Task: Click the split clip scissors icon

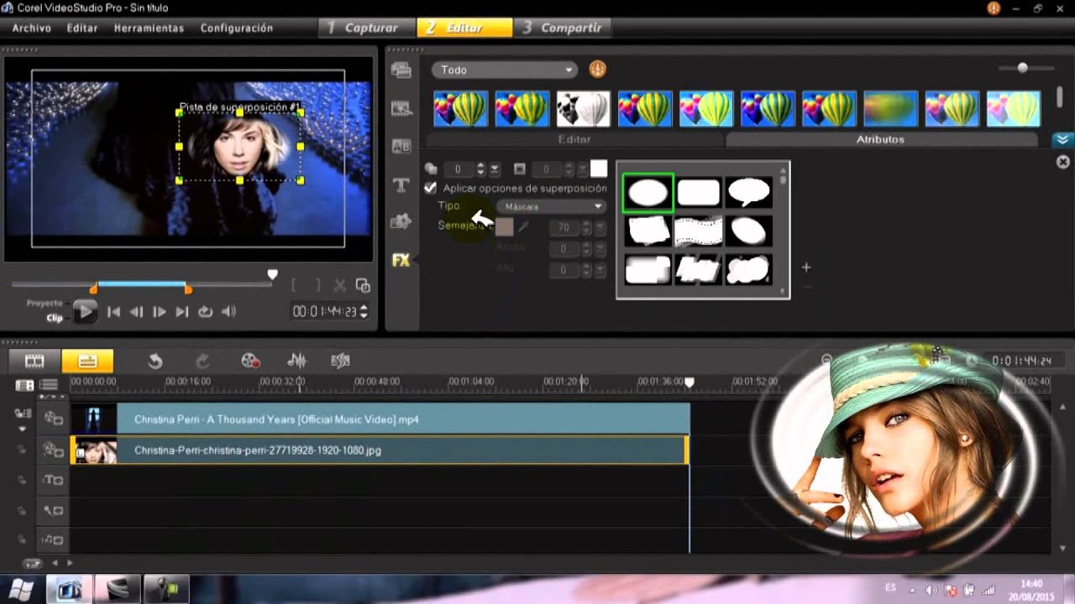Action: coord(339,285)
